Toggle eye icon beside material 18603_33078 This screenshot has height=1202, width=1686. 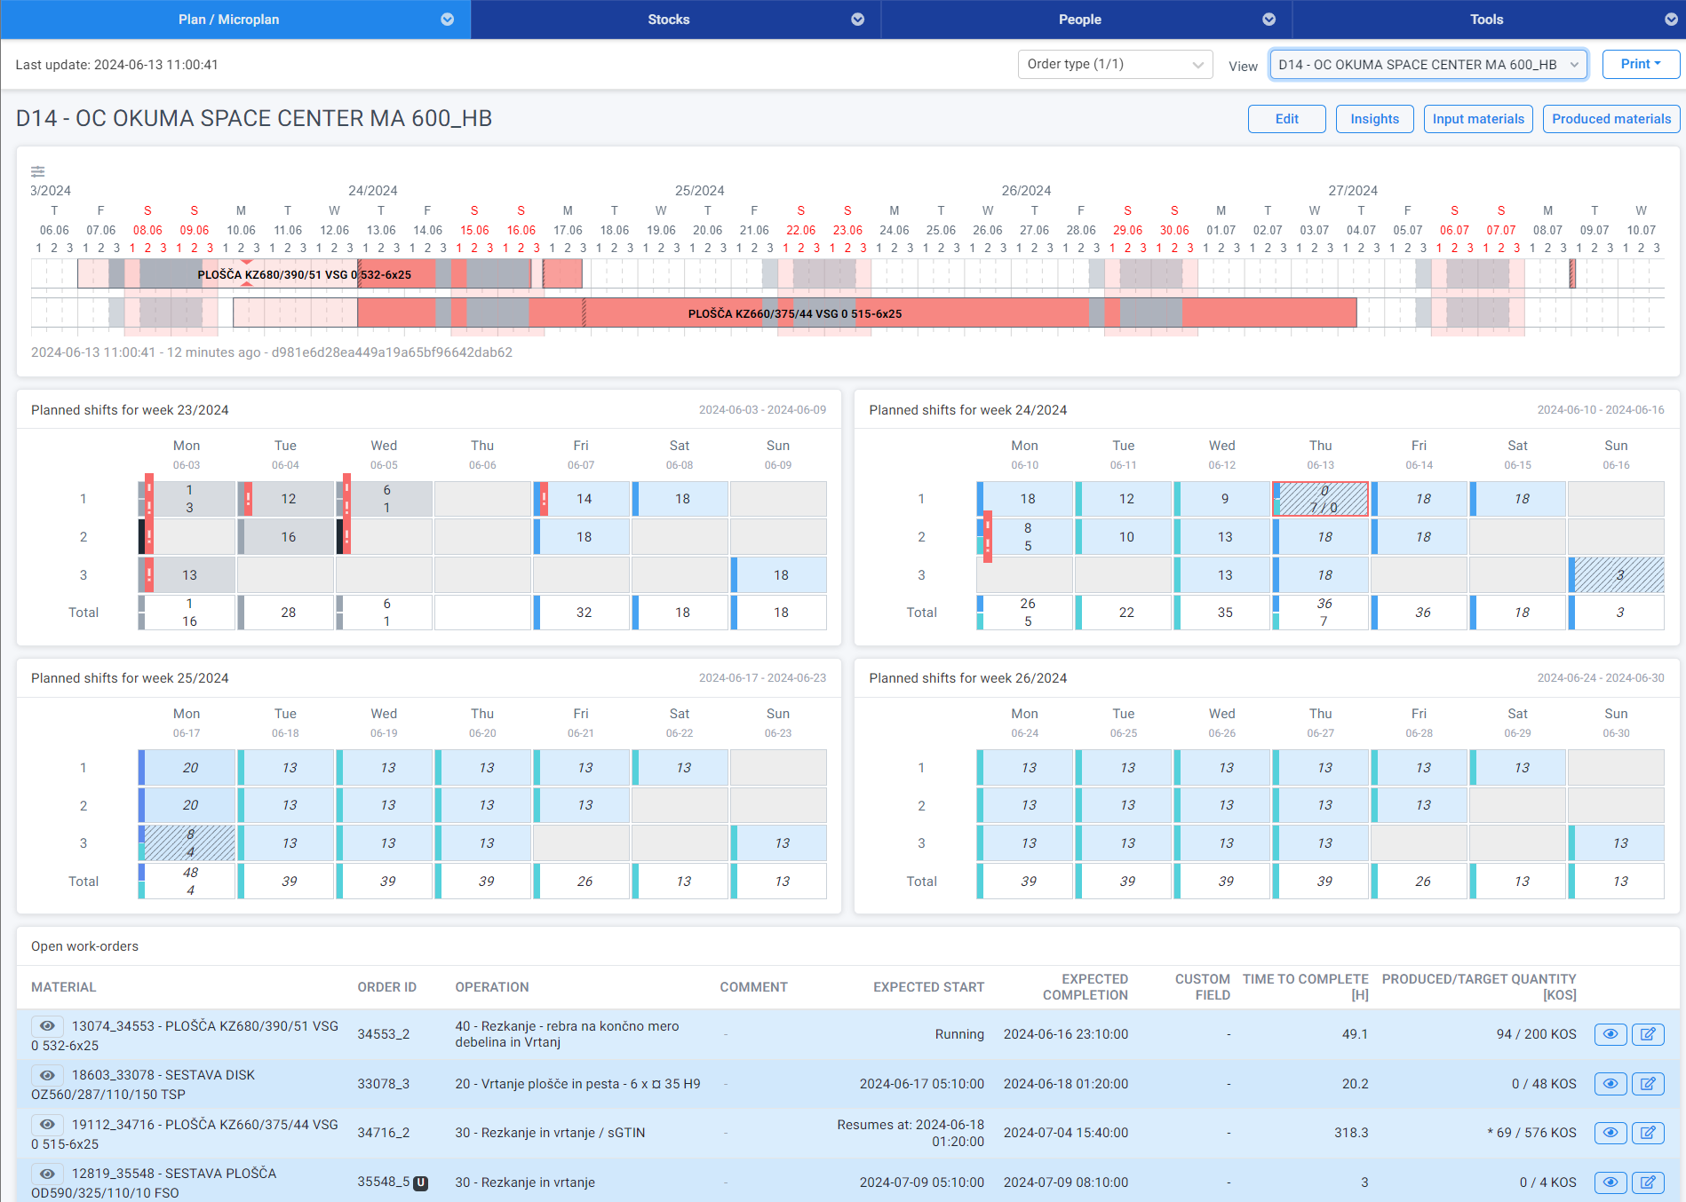click(x=47, y=1074)
